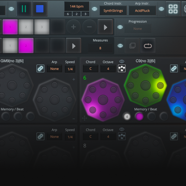This screenshot has width=186, height=186.
Task: Click the copy/duplicate icon beside the loop button
Action: 132,46
